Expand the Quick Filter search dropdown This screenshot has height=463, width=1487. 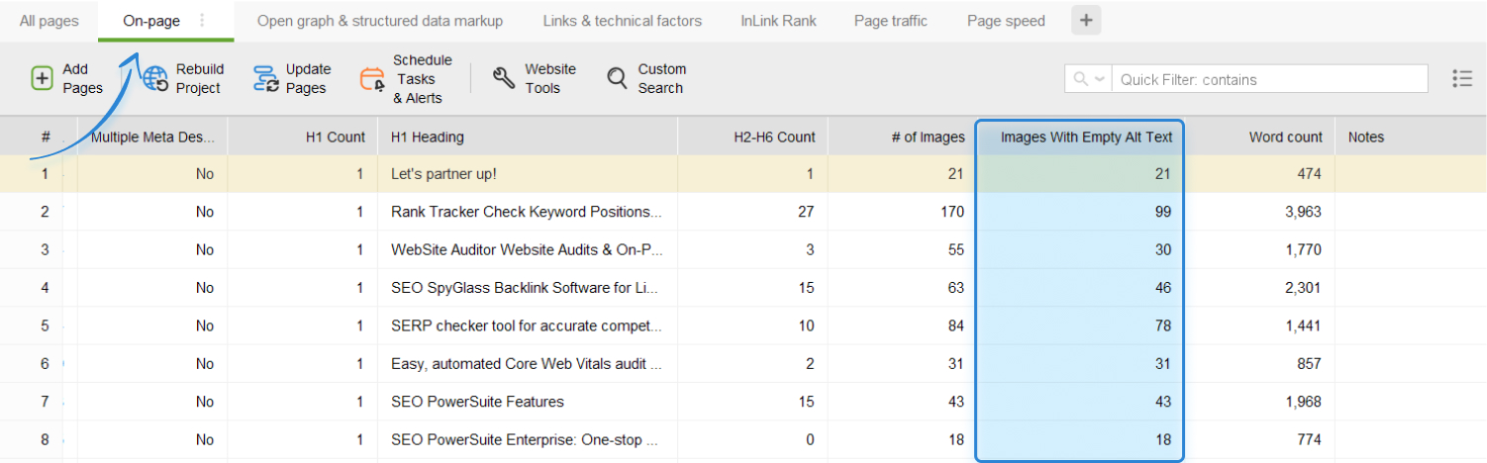coord(1088,79)
